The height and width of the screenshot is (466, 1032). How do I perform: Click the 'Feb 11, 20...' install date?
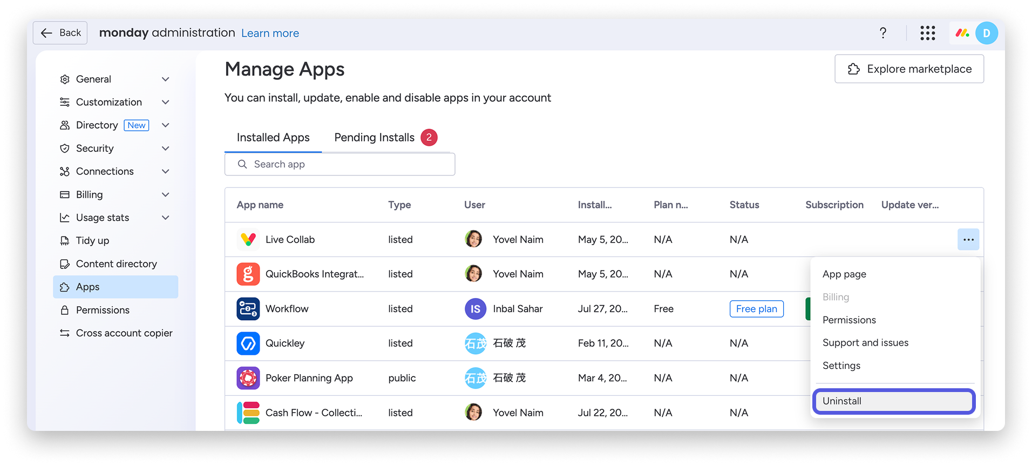tap(603, 343)
